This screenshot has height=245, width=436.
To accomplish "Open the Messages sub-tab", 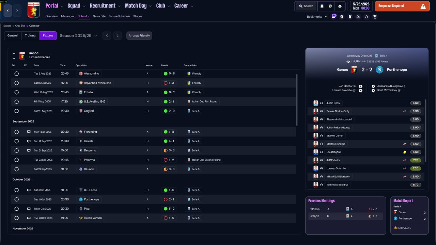I will 67,16.
